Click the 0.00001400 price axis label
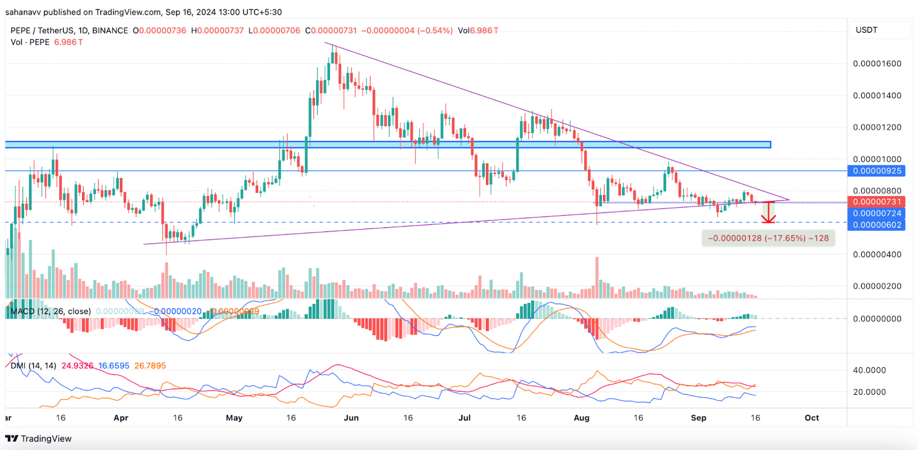This screenshot has width=918, height=450. (877, 95)
